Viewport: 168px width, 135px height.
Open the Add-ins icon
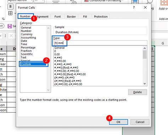tap(164, 2)
